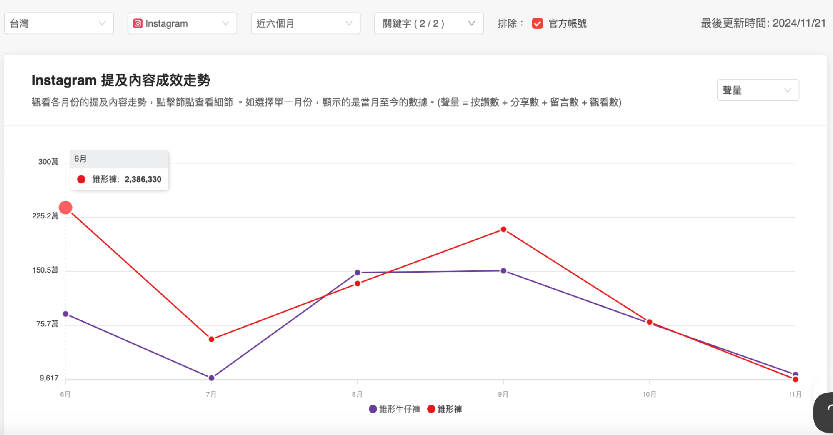The image size is (833, 435).
Task: Click the 150.5萬 y-axis label
Action: point(45,270)
